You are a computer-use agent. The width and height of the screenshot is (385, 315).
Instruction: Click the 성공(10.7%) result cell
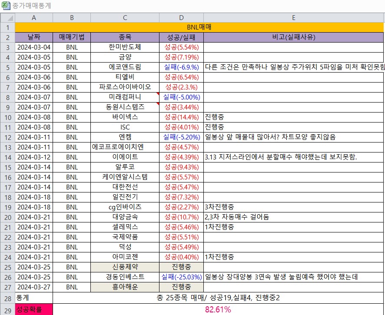click(182, 217)
